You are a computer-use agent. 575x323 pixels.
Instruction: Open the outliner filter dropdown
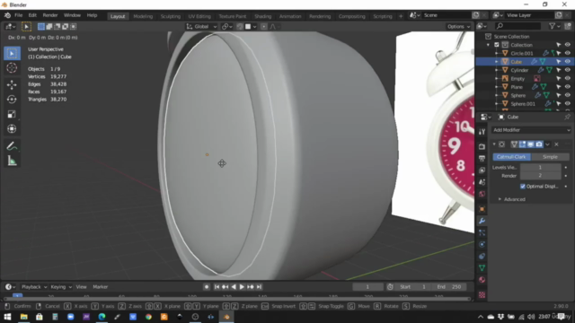click(x=554, y=26)
